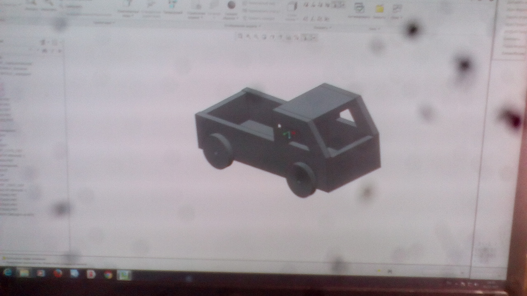Select the truck's rear wheel in the 3D view

coord(218,151)
